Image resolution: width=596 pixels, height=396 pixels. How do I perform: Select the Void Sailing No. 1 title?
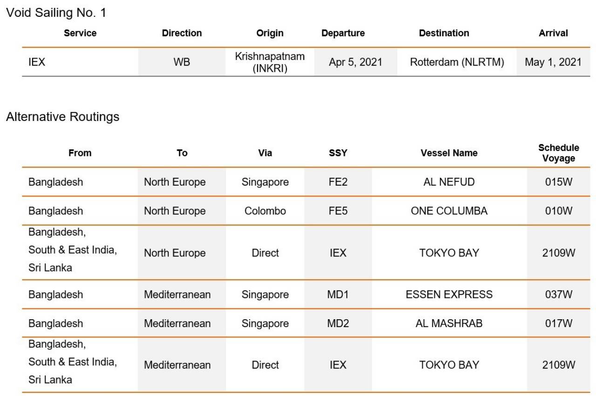(56, 13)
